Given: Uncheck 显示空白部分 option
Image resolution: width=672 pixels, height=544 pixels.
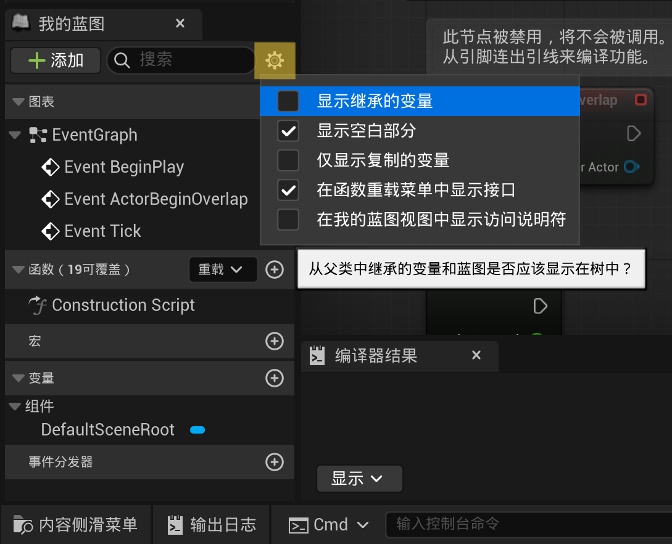Looking at the screenshot, I should 288,131.
